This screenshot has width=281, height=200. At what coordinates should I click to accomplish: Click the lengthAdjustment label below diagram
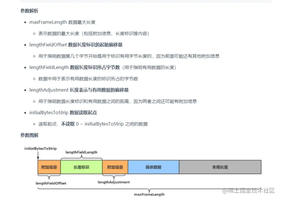click(x=114, y=182)
